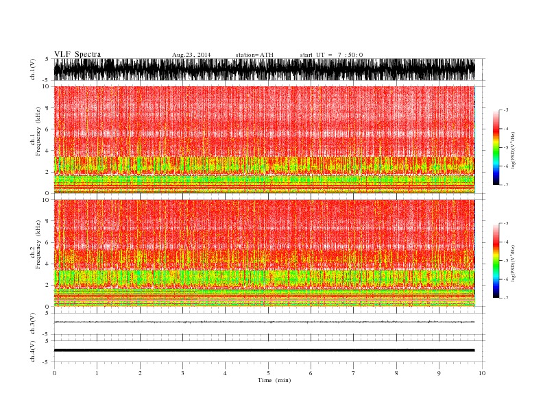Click the ch.3 voltage trace line
Image resolution: width=543 pixels, height=419 pixels.
pos(264,322)
